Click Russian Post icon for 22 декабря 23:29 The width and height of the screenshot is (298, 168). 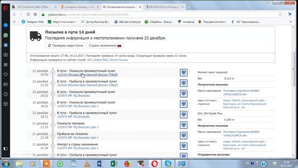(x=183, y=83)
